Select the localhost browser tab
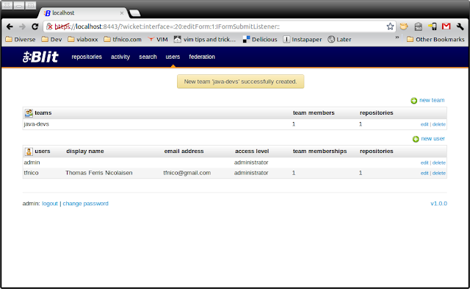The height and width of the screenshot is (289, 470). coord(82,13)
